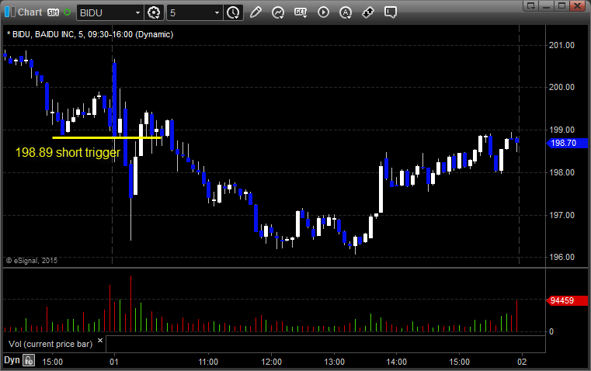Open the chart comment bubble icon

tap(391, 12)
